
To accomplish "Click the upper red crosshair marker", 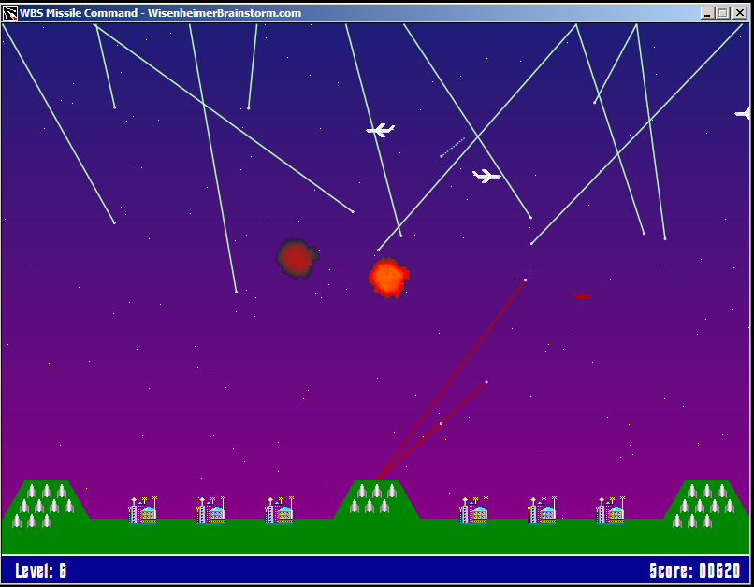I will [530, 270].
